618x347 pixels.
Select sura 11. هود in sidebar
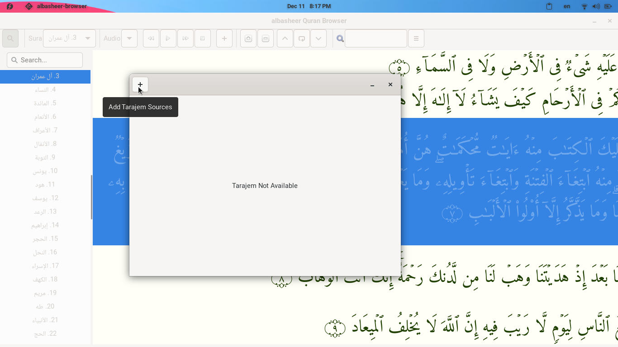click(45, 185)
